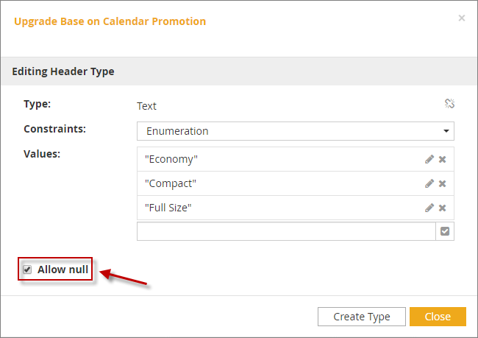Edit the "Full Size" value
This screenshot has width=478, height=338.
click(429, 208)
